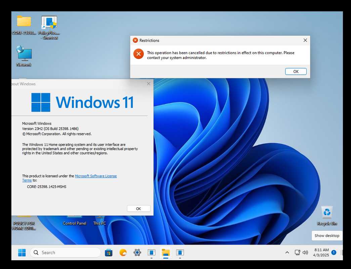Click the magnifier icon in taskbar search
This screenshot has width=351, height=269.
[x=36, y=253]
